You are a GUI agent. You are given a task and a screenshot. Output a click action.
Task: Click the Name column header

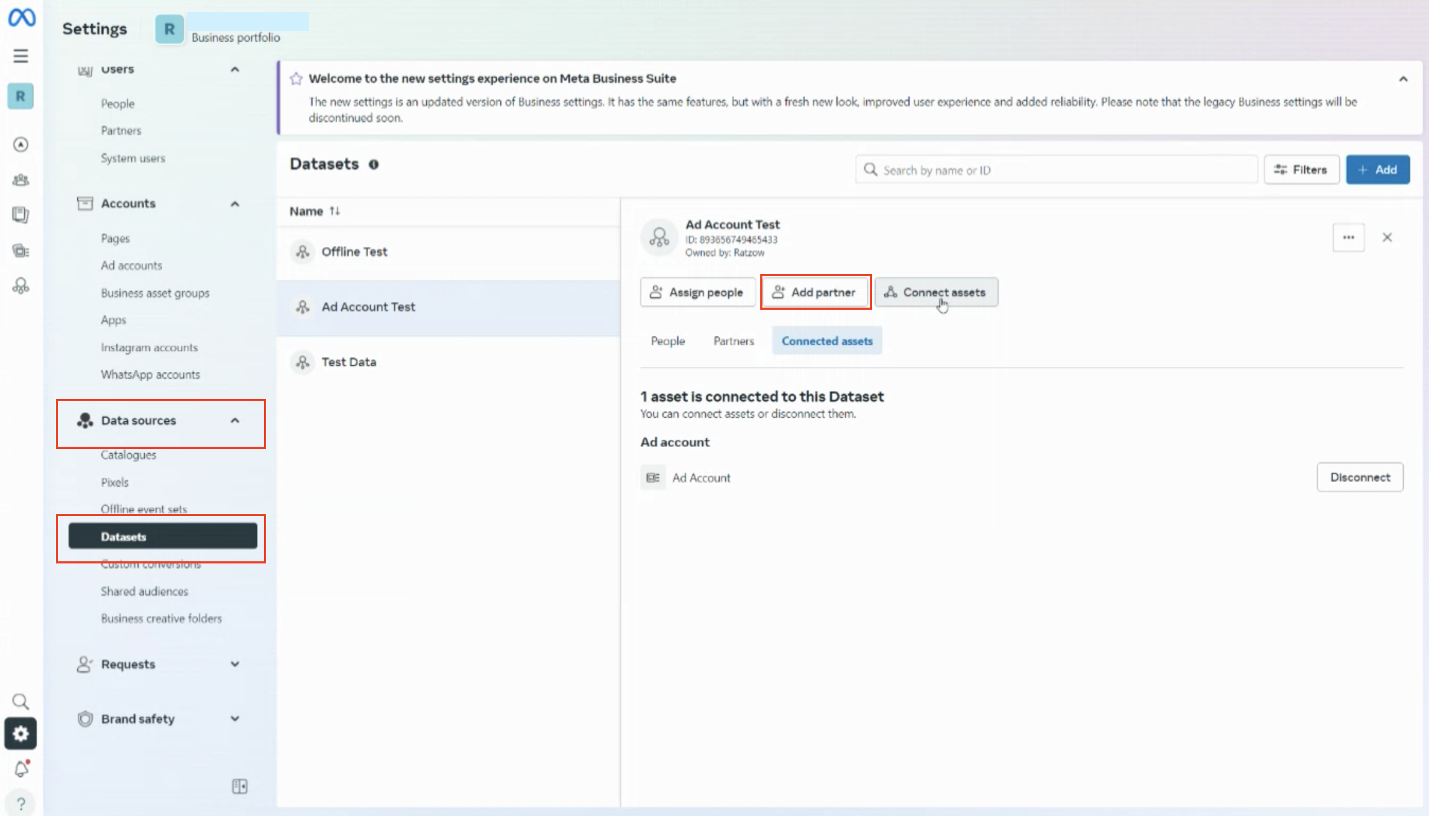(x=306, y=211)
